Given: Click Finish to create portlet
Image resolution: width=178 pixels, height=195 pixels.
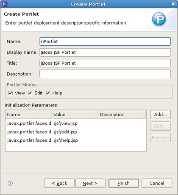Looking at the screenshot, I should point(124,183).
